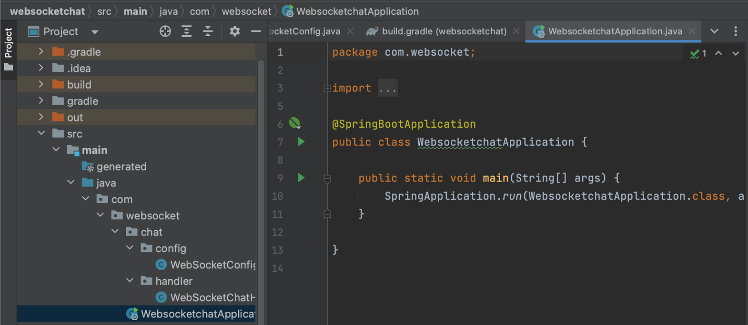
Task: Select WebsocketchatApplication file in tree
Action: (x=191, y=314)
